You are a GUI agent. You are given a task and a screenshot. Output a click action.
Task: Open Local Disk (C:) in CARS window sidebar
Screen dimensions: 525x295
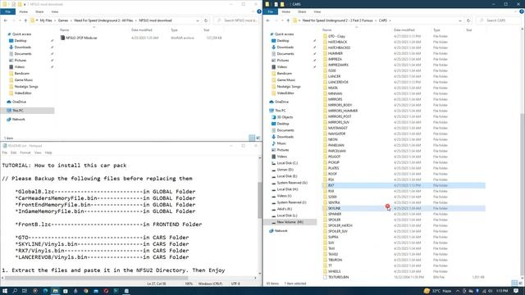[x=285, y=163]
